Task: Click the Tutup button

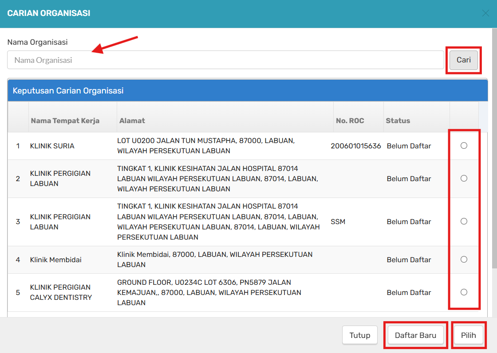Action: pos(359,335)
